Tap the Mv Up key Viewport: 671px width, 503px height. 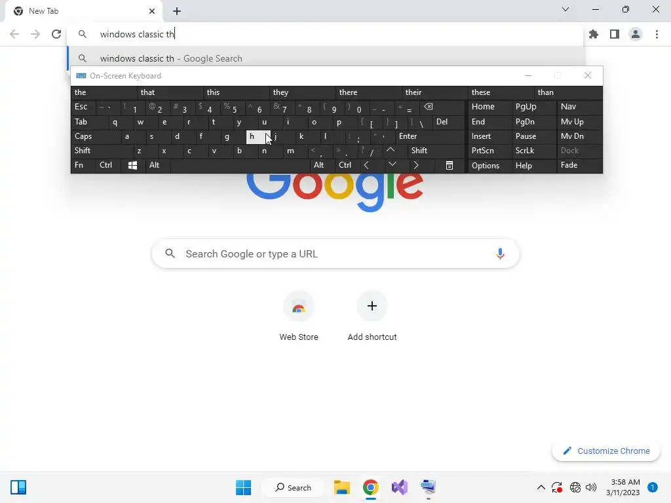(x=579, y=122)
